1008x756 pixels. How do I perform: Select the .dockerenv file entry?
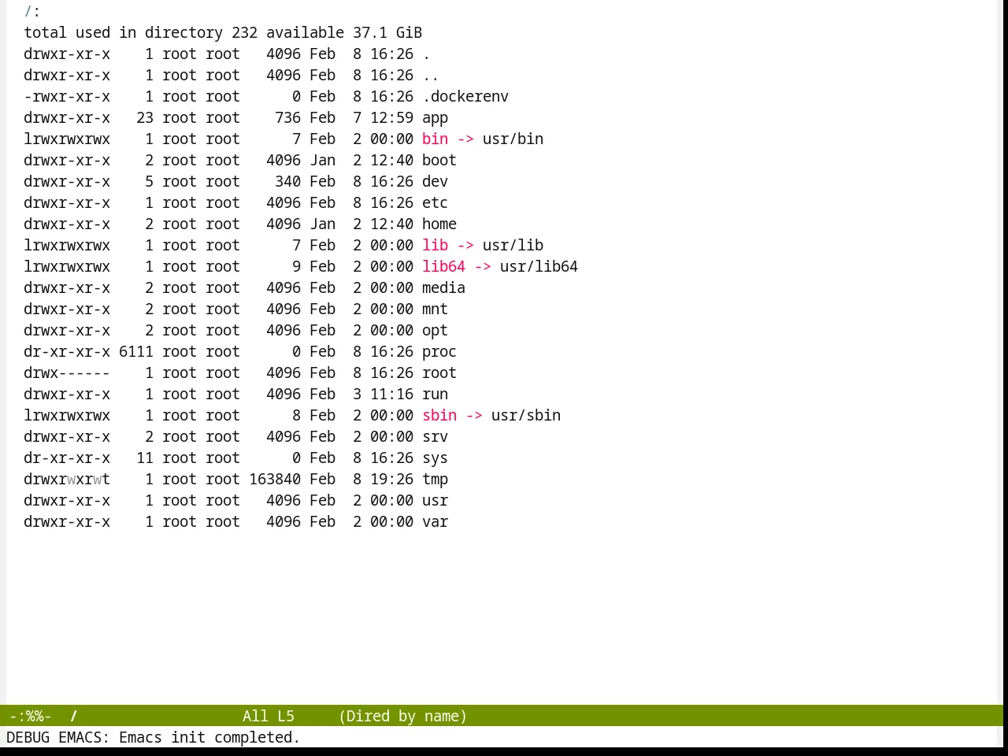point(465,97)
